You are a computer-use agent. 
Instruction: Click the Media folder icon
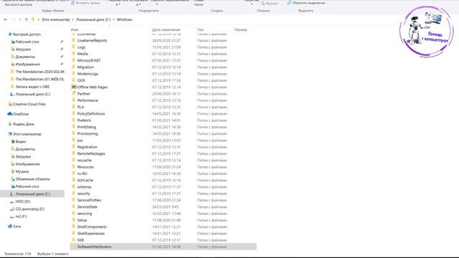click(74, 54)
